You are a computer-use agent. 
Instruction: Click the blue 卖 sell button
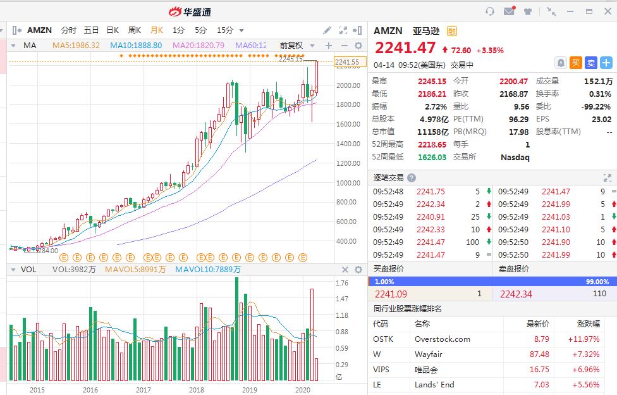591,63
